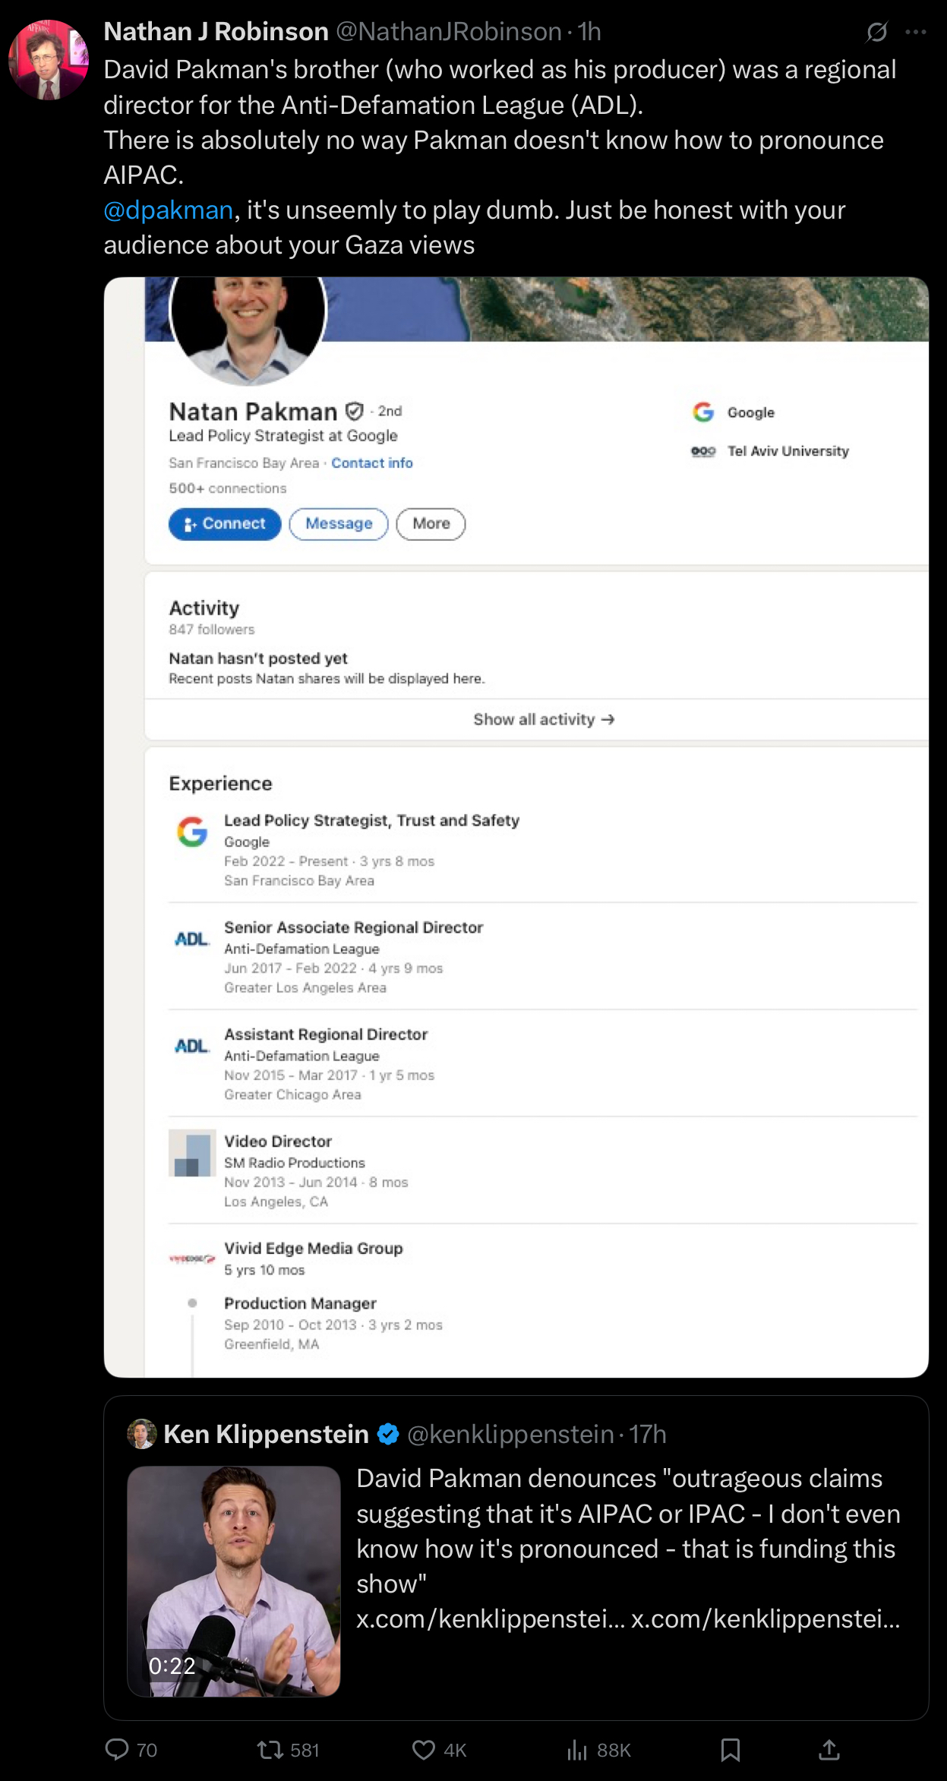Click the Vivid Edge Media Group logo
The image size is (947, 1781).
[x=192, y=1258]
